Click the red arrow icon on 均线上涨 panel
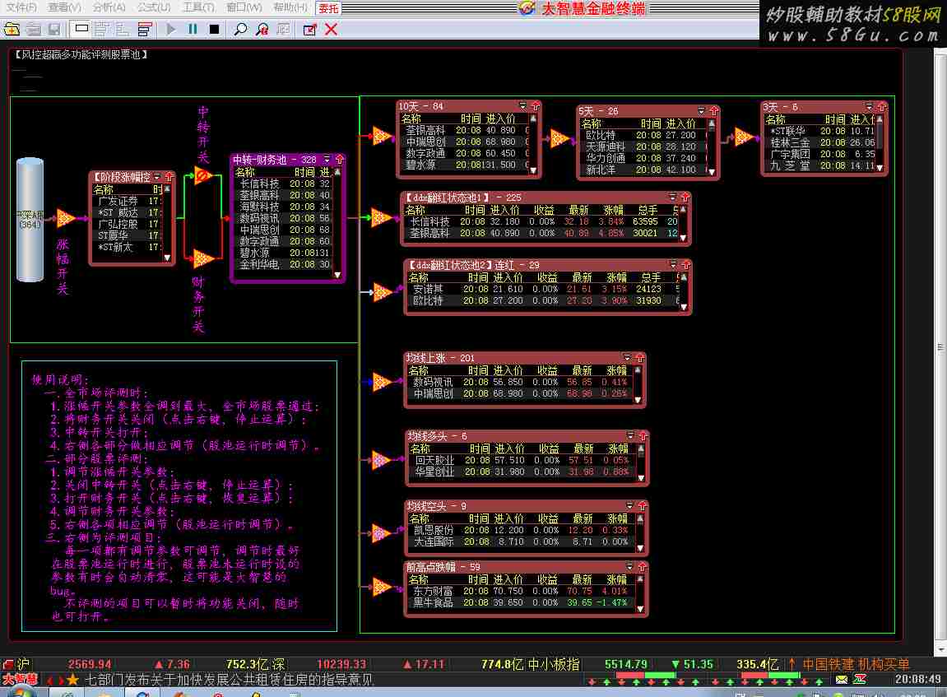Viewport: 947px width, 697px height. click(x=639, y=358)
